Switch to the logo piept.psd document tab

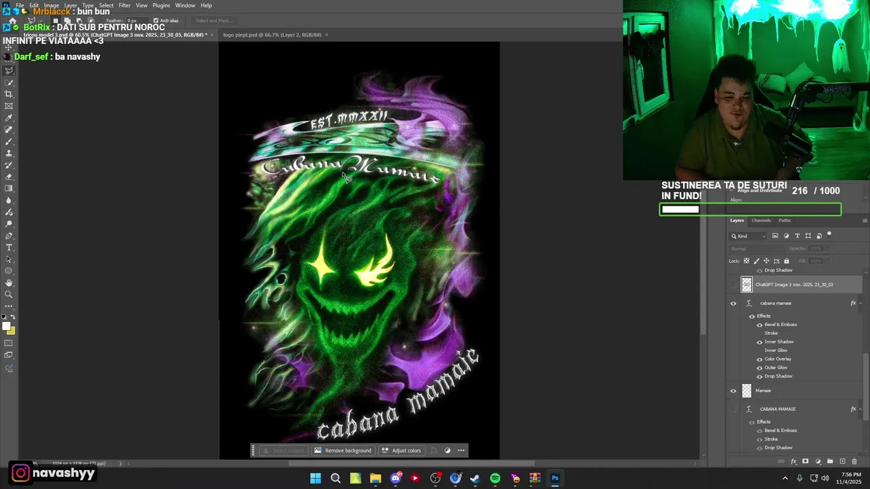click(x=272, y=35)
